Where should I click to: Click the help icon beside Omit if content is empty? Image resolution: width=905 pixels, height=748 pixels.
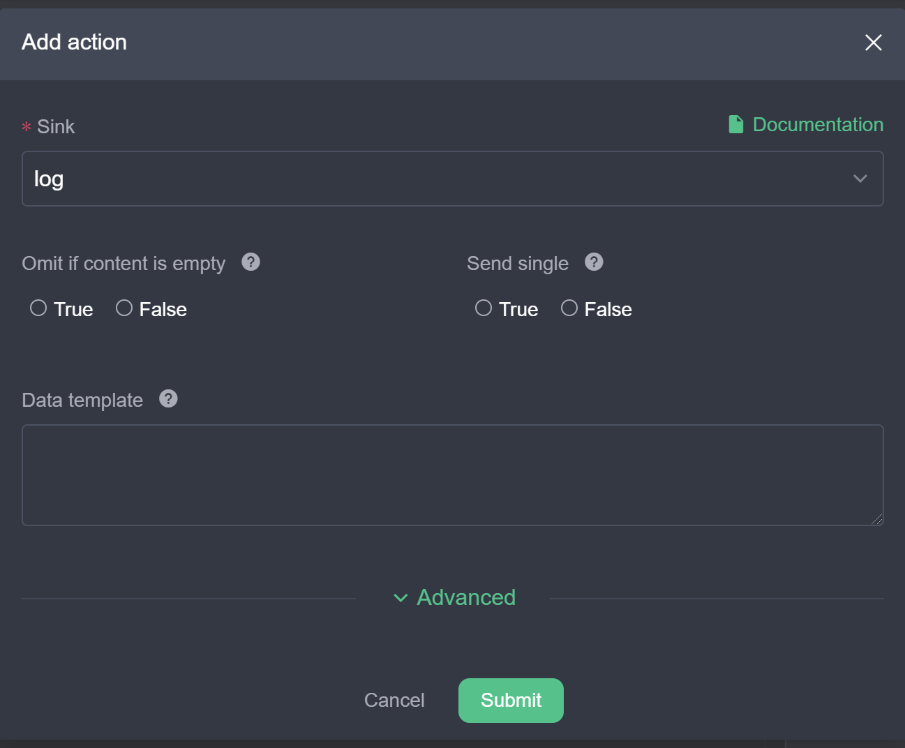pyautogui.click(x=250, y=262)
